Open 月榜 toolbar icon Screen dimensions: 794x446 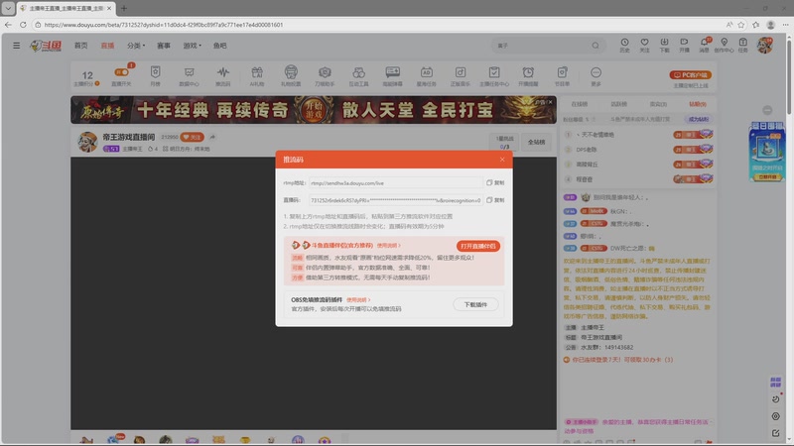[x=156, y=76]
